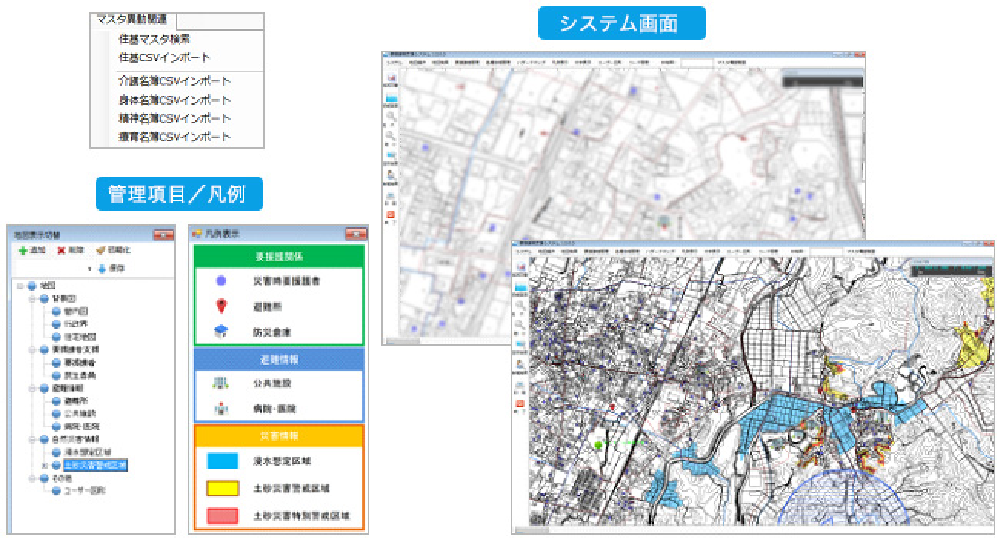Image resolution: width=1006 pixels, height=538 pixels.
Task: Click the 病院・医院 hospital legend icon
Action: 221,409
